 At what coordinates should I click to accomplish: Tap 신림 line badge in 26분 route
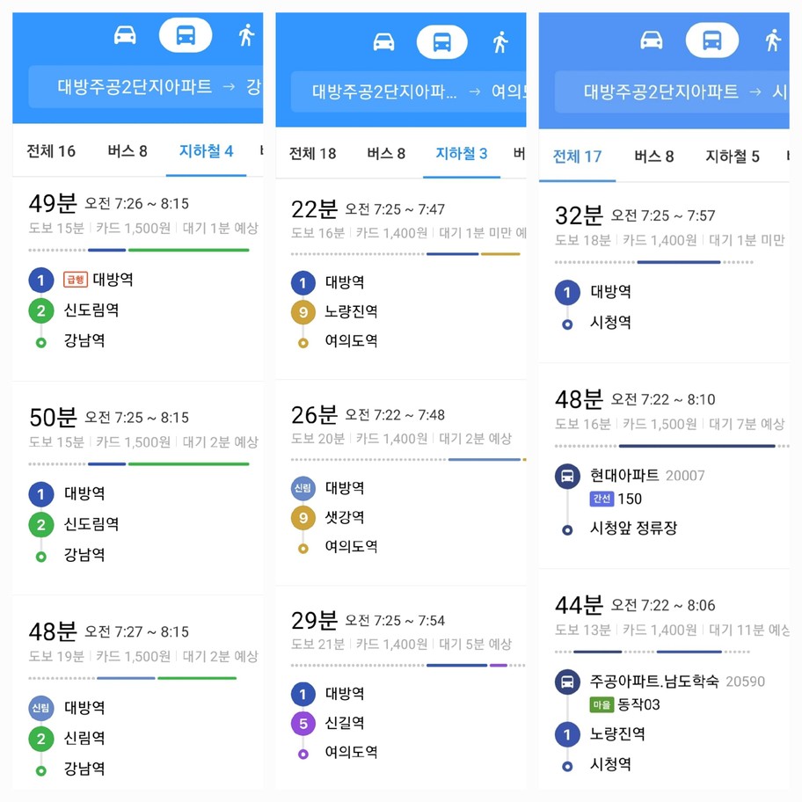(303, 488)
